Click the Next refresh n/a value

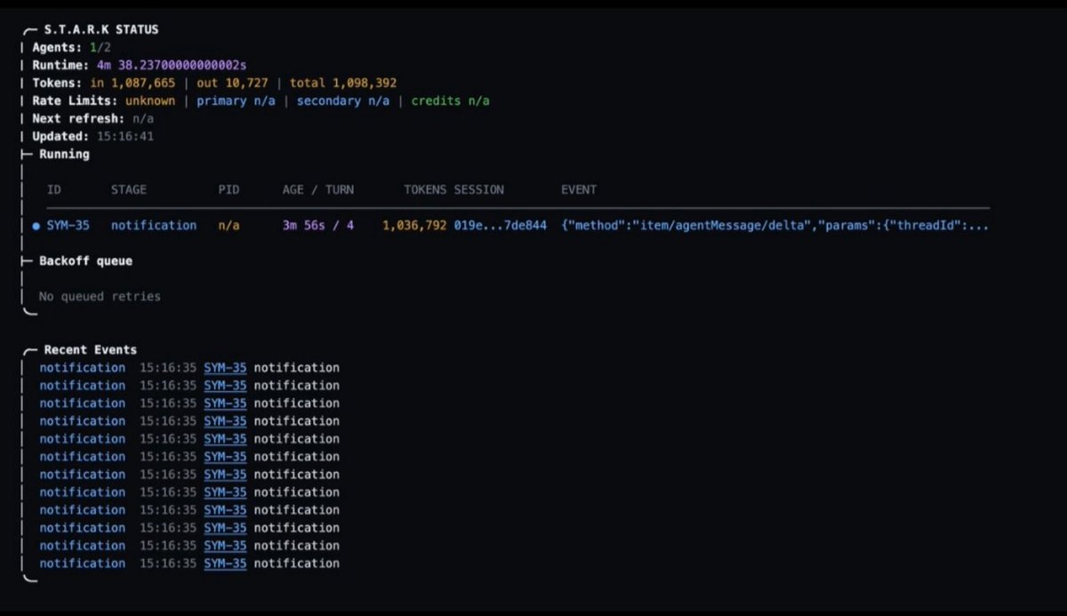coord(143,118)
